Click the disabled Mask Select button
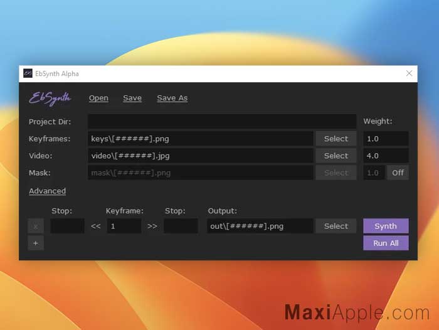439x330 pixels. pyautogui.click(x=336, y=173)
